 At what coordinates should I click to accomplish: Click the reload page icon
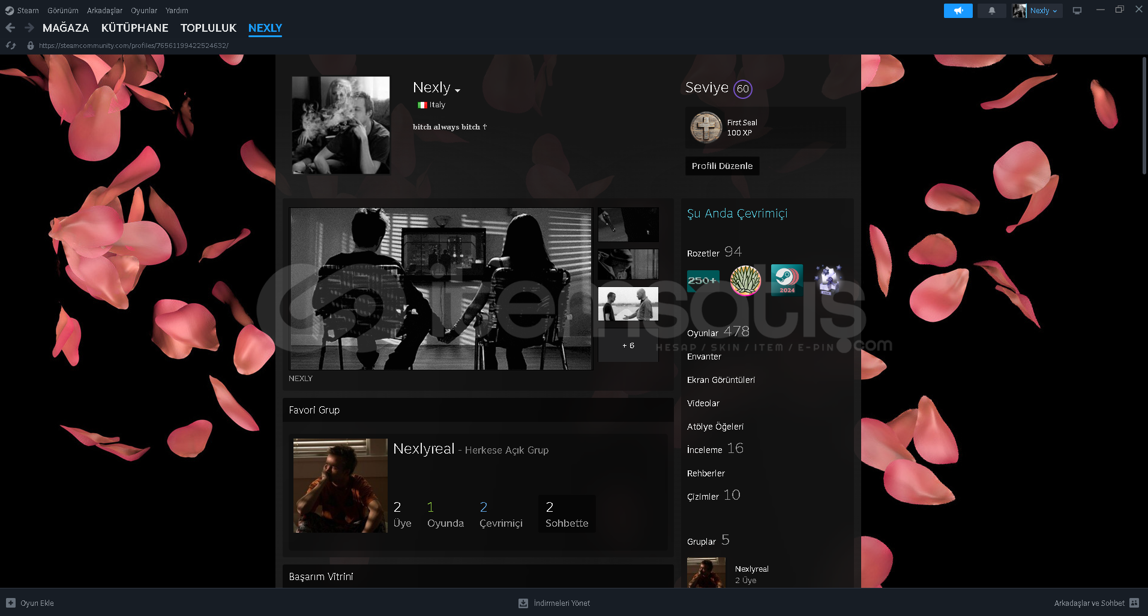coord(11,46)
